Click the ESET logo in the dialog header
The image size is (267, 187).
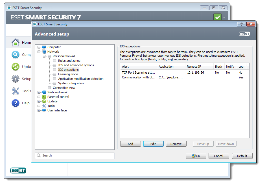(x=244, y=34)
